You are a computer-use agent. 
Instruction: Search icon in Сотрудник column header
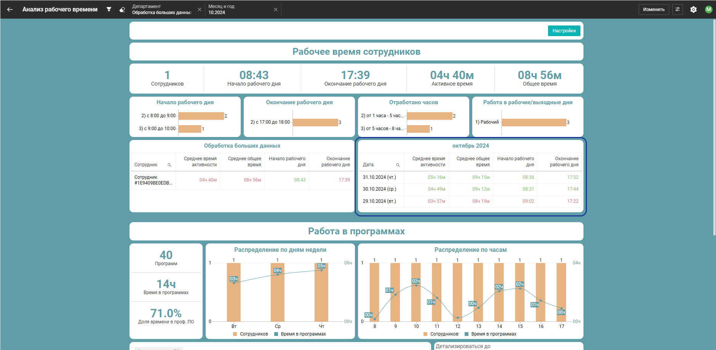click(x=169, y=165)
